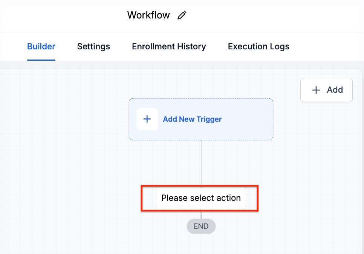This screenshot has width=364, height=254.
Task: Click the plus icon in the trigger card
Action: tap(147, 119)
